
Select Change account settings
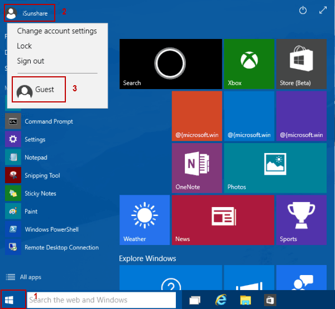(x=56, y=31)
